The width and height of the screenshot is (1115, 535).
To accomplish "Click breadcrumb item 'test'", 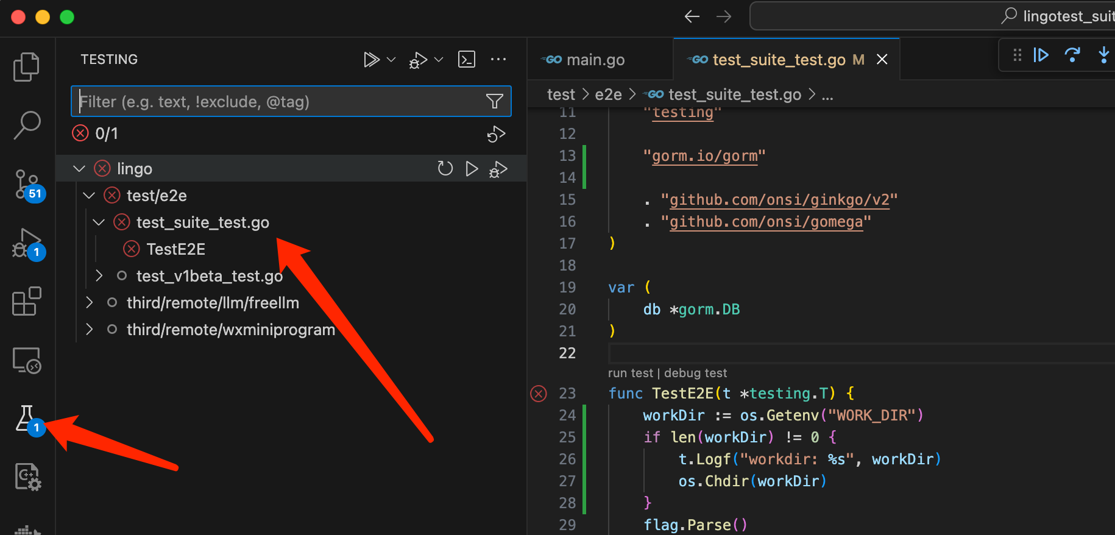I will (x=561, y=94).
